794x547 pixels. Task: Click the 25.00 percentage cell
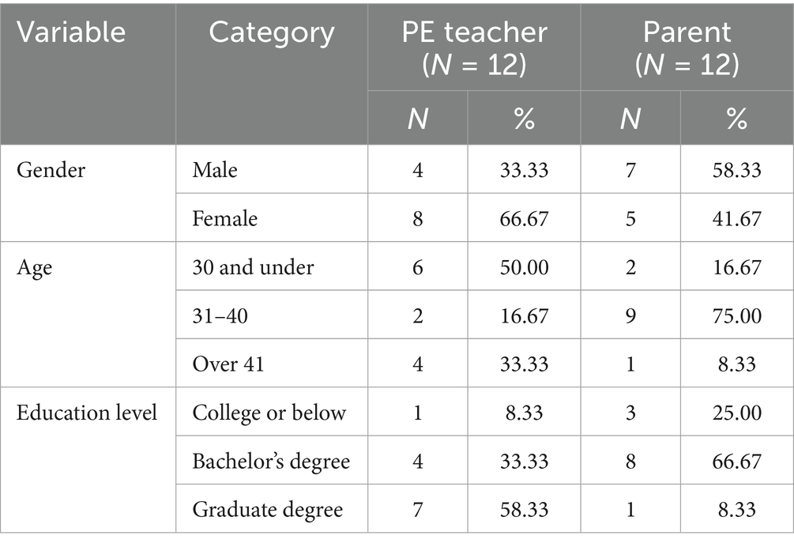736,413
